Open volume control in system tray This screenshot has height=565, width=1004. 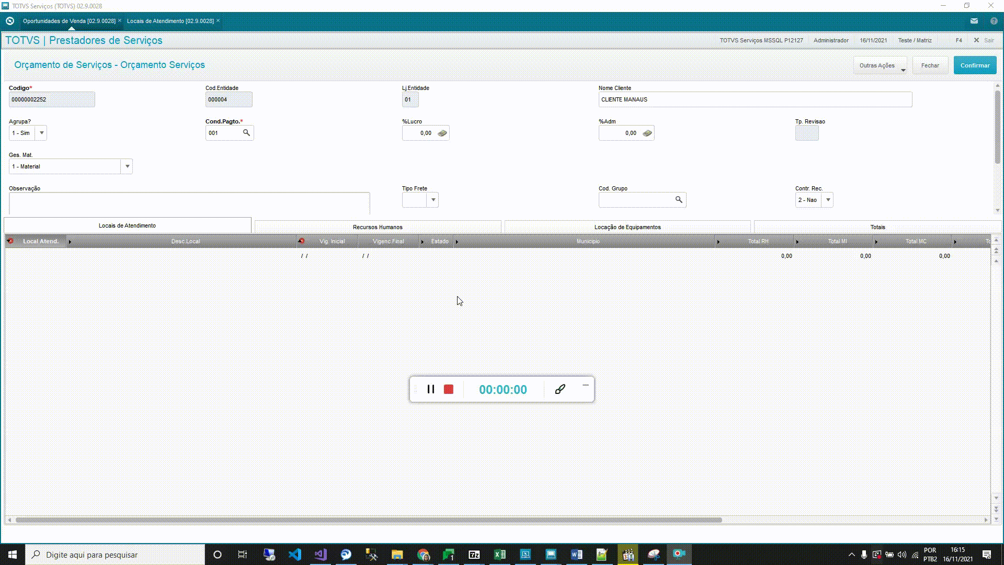(902, 555)
